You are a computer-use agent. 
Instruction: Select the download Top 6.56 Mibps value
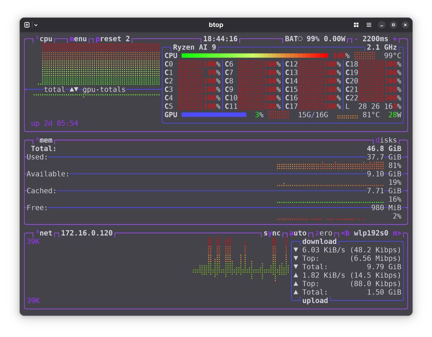375,258
